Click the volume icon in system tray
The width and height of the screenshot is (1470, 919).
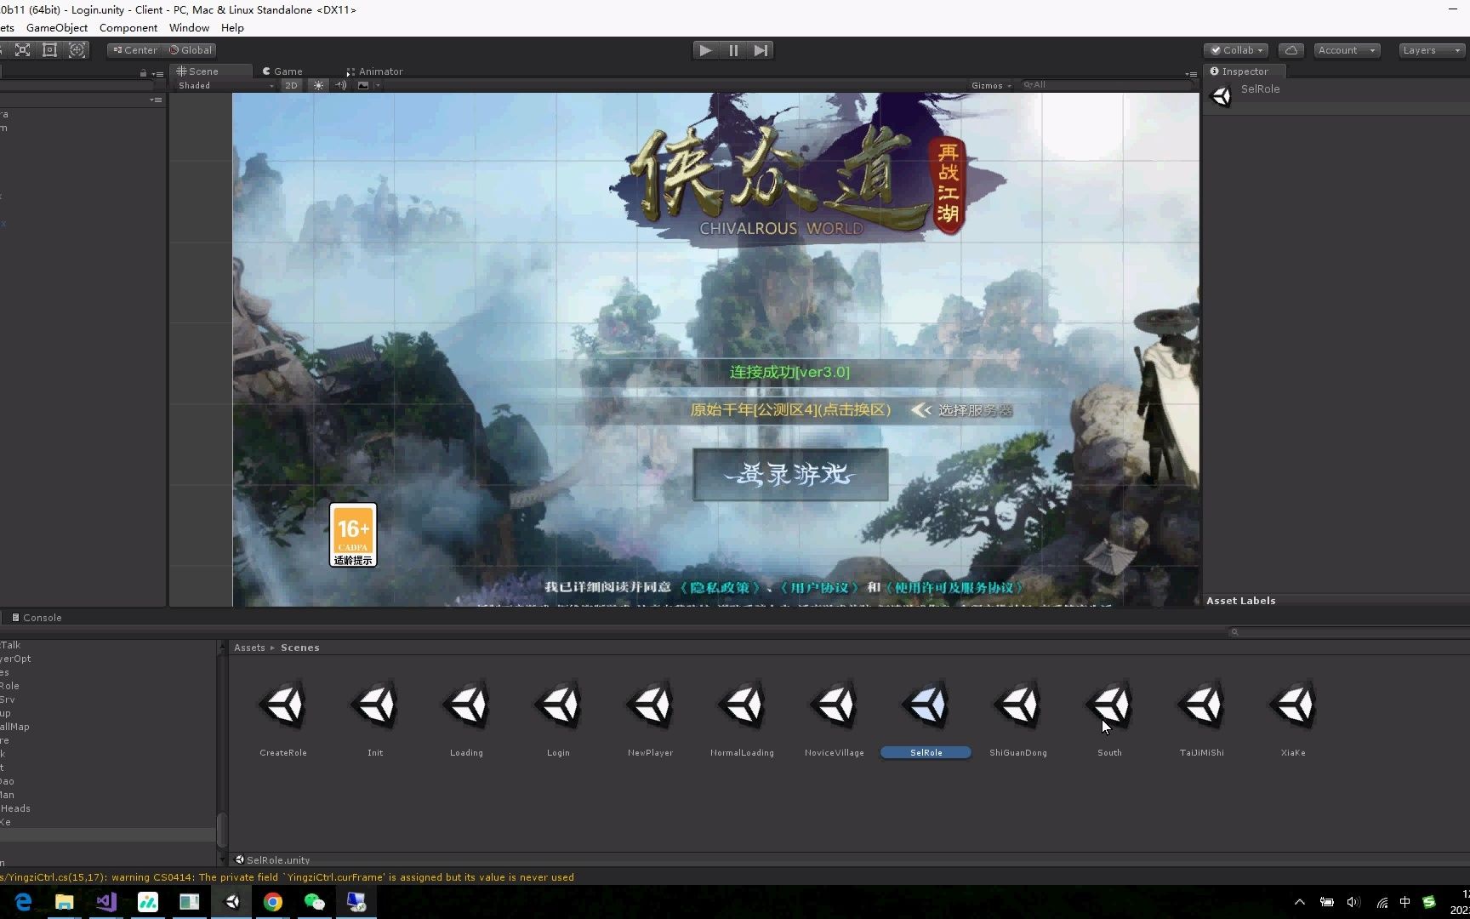1353,902
